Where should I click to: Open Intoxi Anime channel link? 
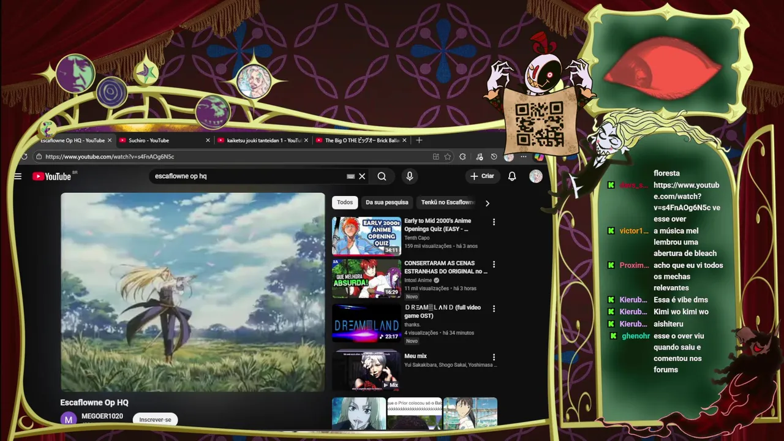pos(418,281)
